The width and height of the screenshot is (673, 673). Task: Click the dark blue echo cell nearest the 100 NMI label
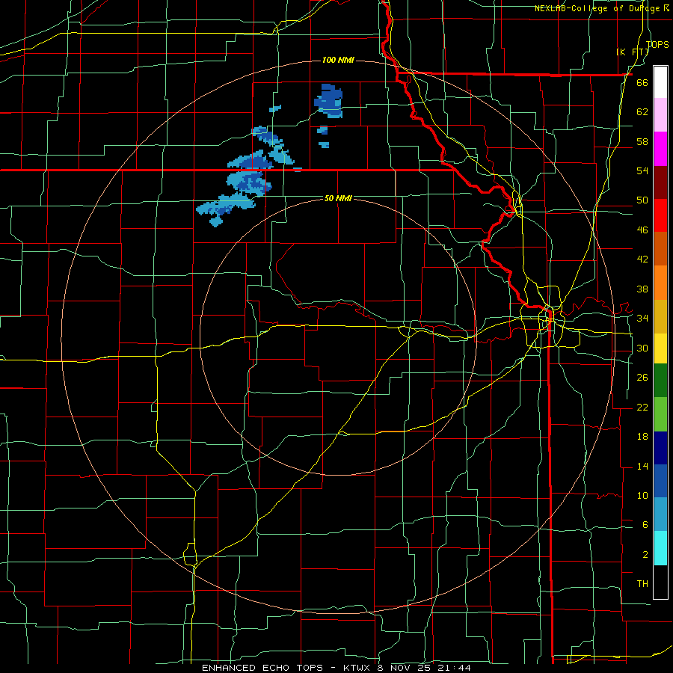click(x=329, y=101)
